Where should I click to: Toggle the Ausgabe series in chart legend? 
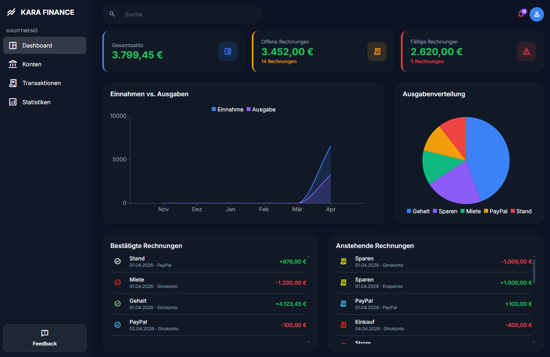[x=261, y=109]
